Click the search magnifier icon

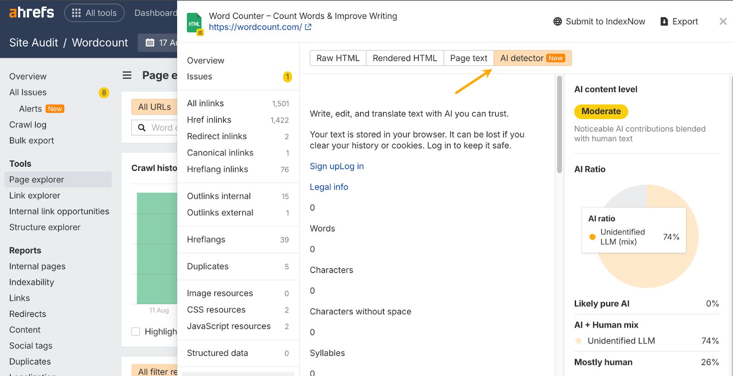[x=142, y=128]
